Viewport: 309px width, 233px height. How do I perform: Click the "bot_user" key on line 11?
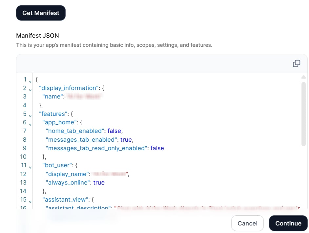point(57,165)
